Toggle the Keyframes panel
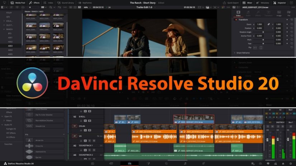The width and height of the screenshot is (296, 166). [x=85, y=2]
